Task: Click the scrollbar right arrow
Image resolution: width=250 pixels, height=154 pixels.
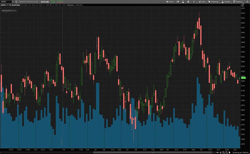Action: pos(215,152)
